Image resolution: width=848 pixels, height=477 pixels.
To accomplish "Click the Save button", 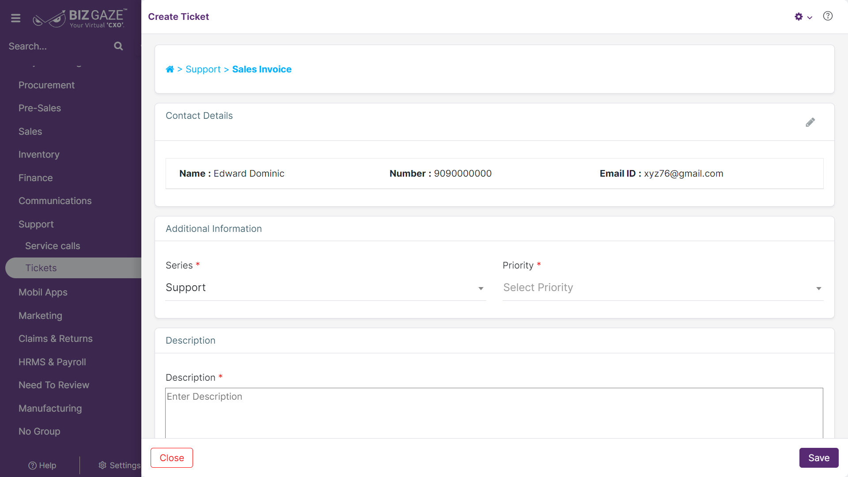I will [x=819, y=458].
